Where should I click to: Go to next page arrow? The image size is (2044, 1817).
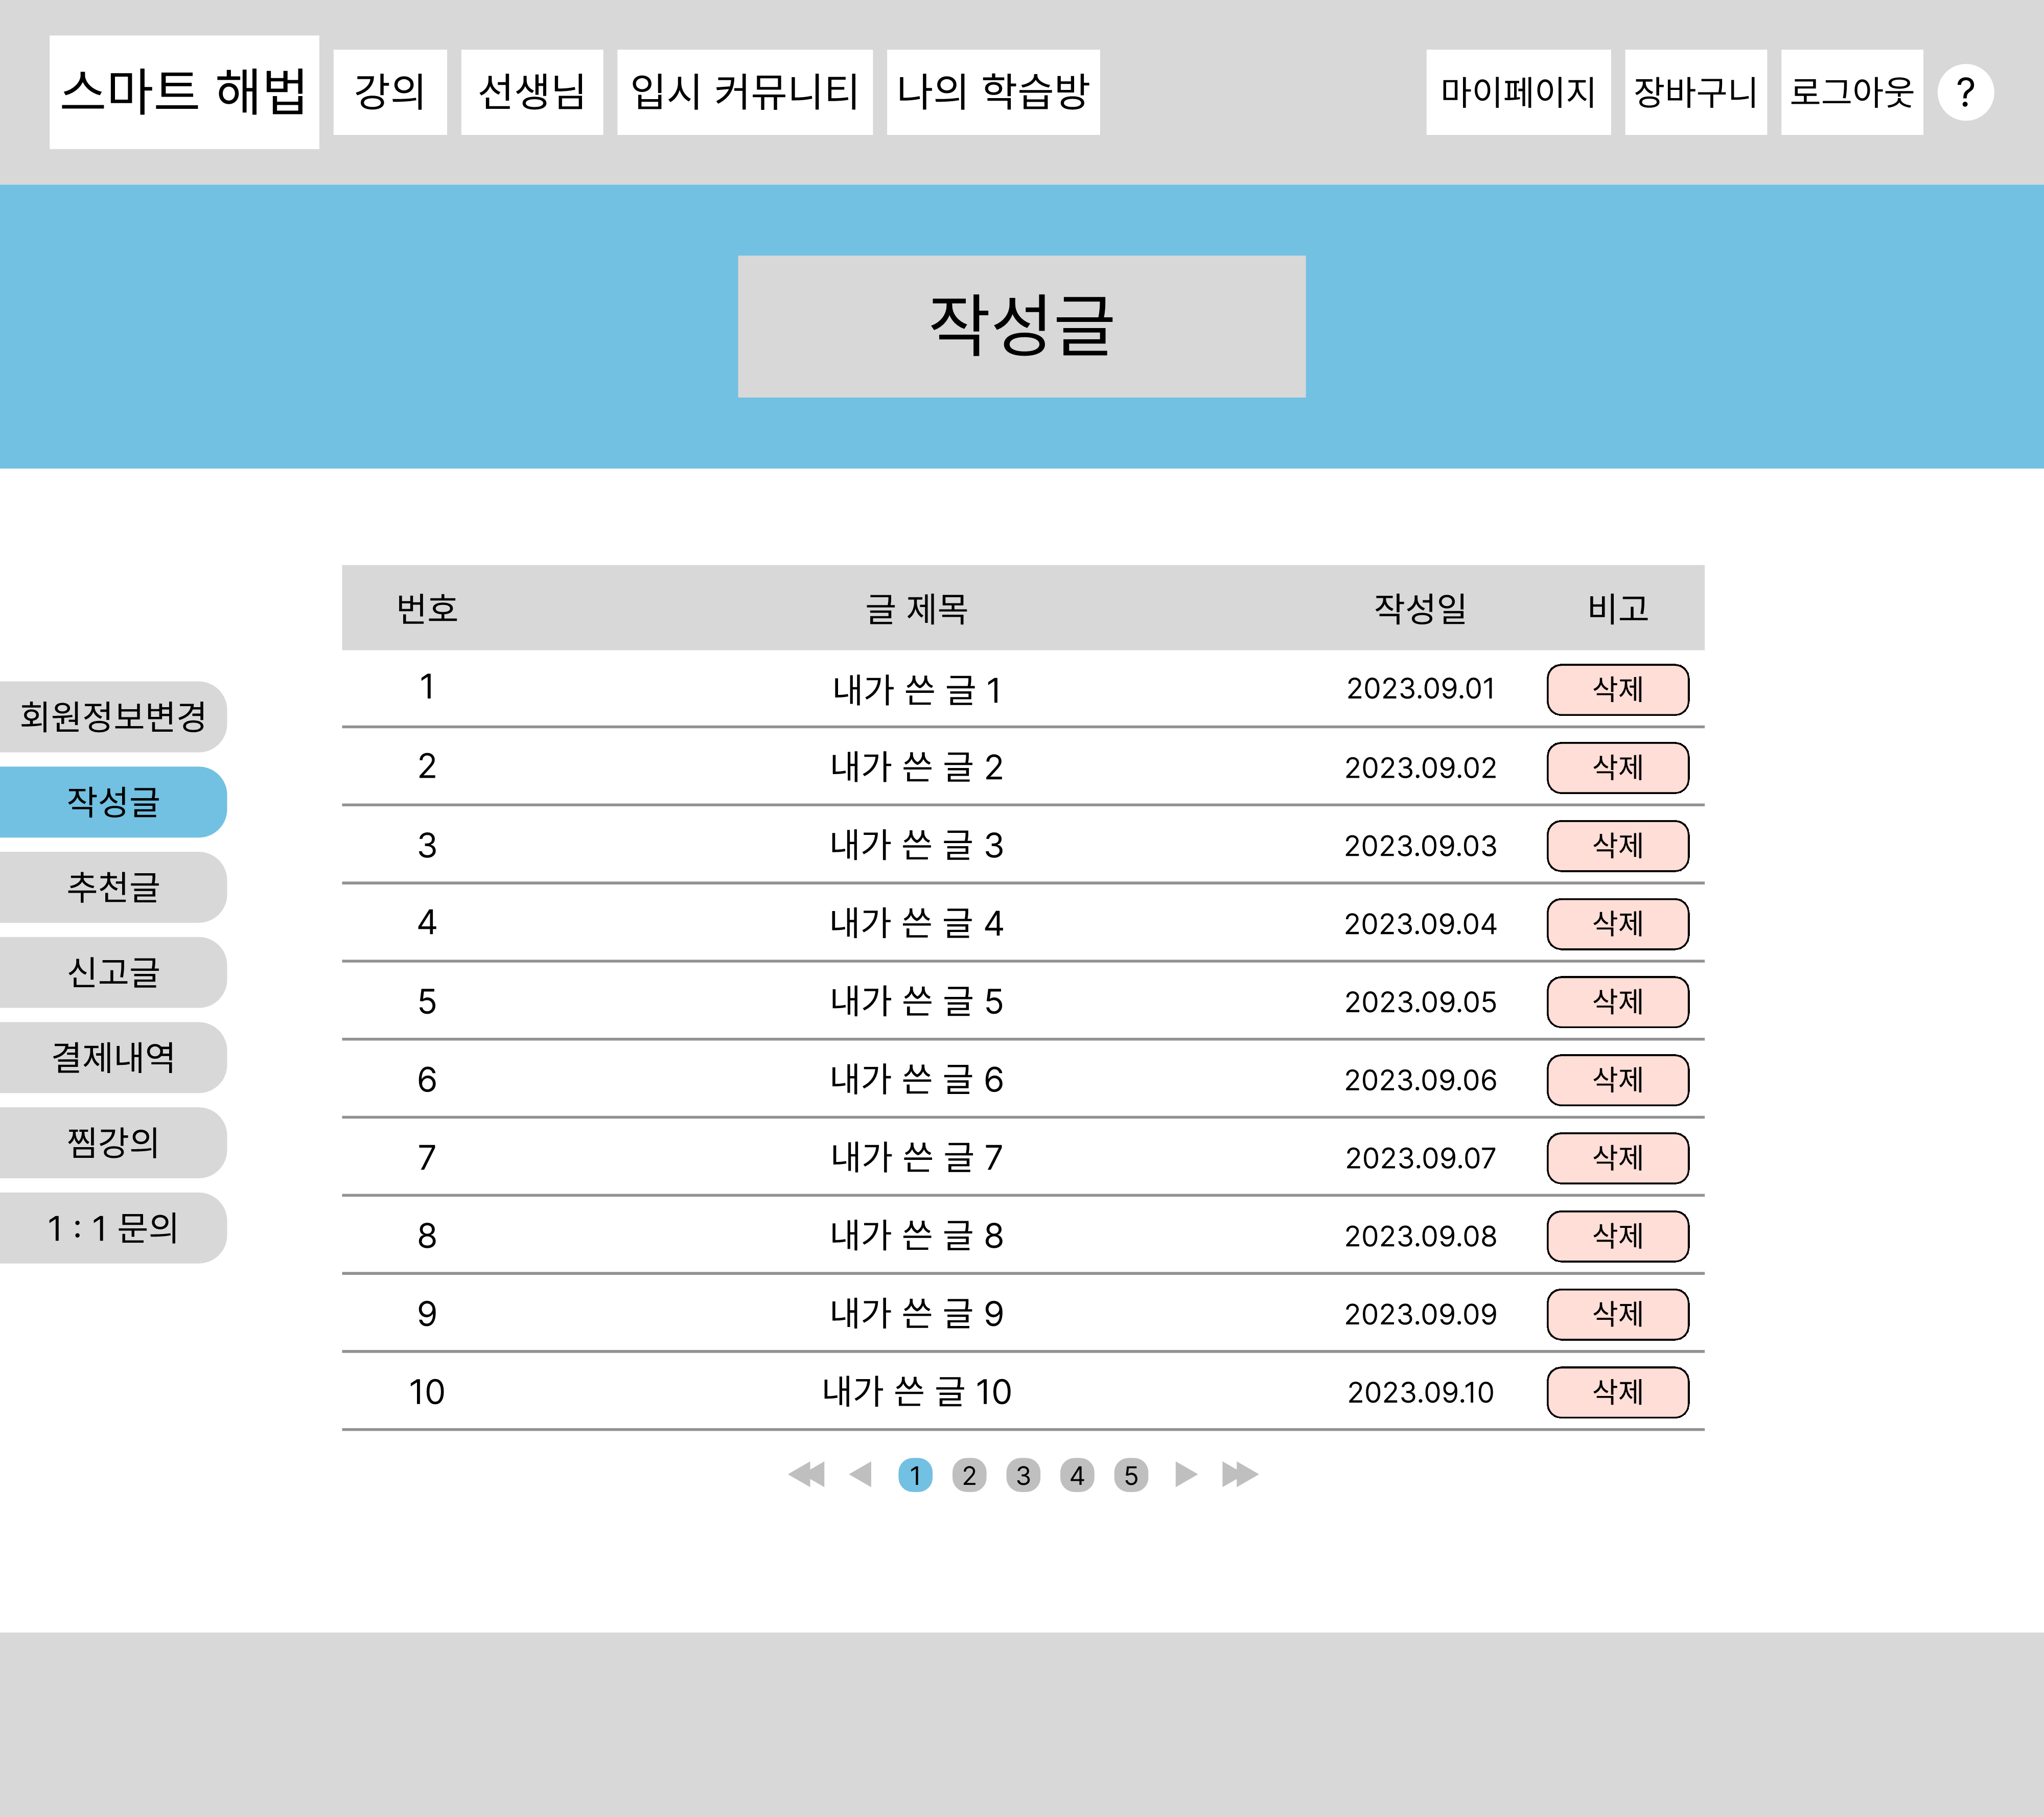click(x=1185, y=1474)
